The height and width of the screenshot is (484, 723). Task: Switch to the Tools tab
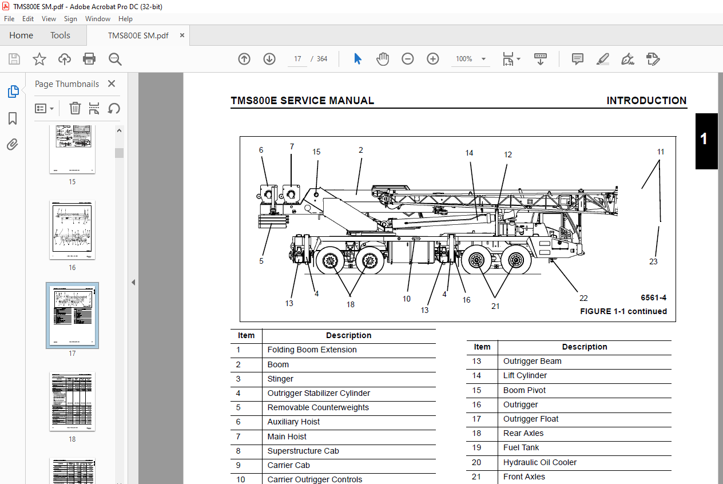click(60, 35)
